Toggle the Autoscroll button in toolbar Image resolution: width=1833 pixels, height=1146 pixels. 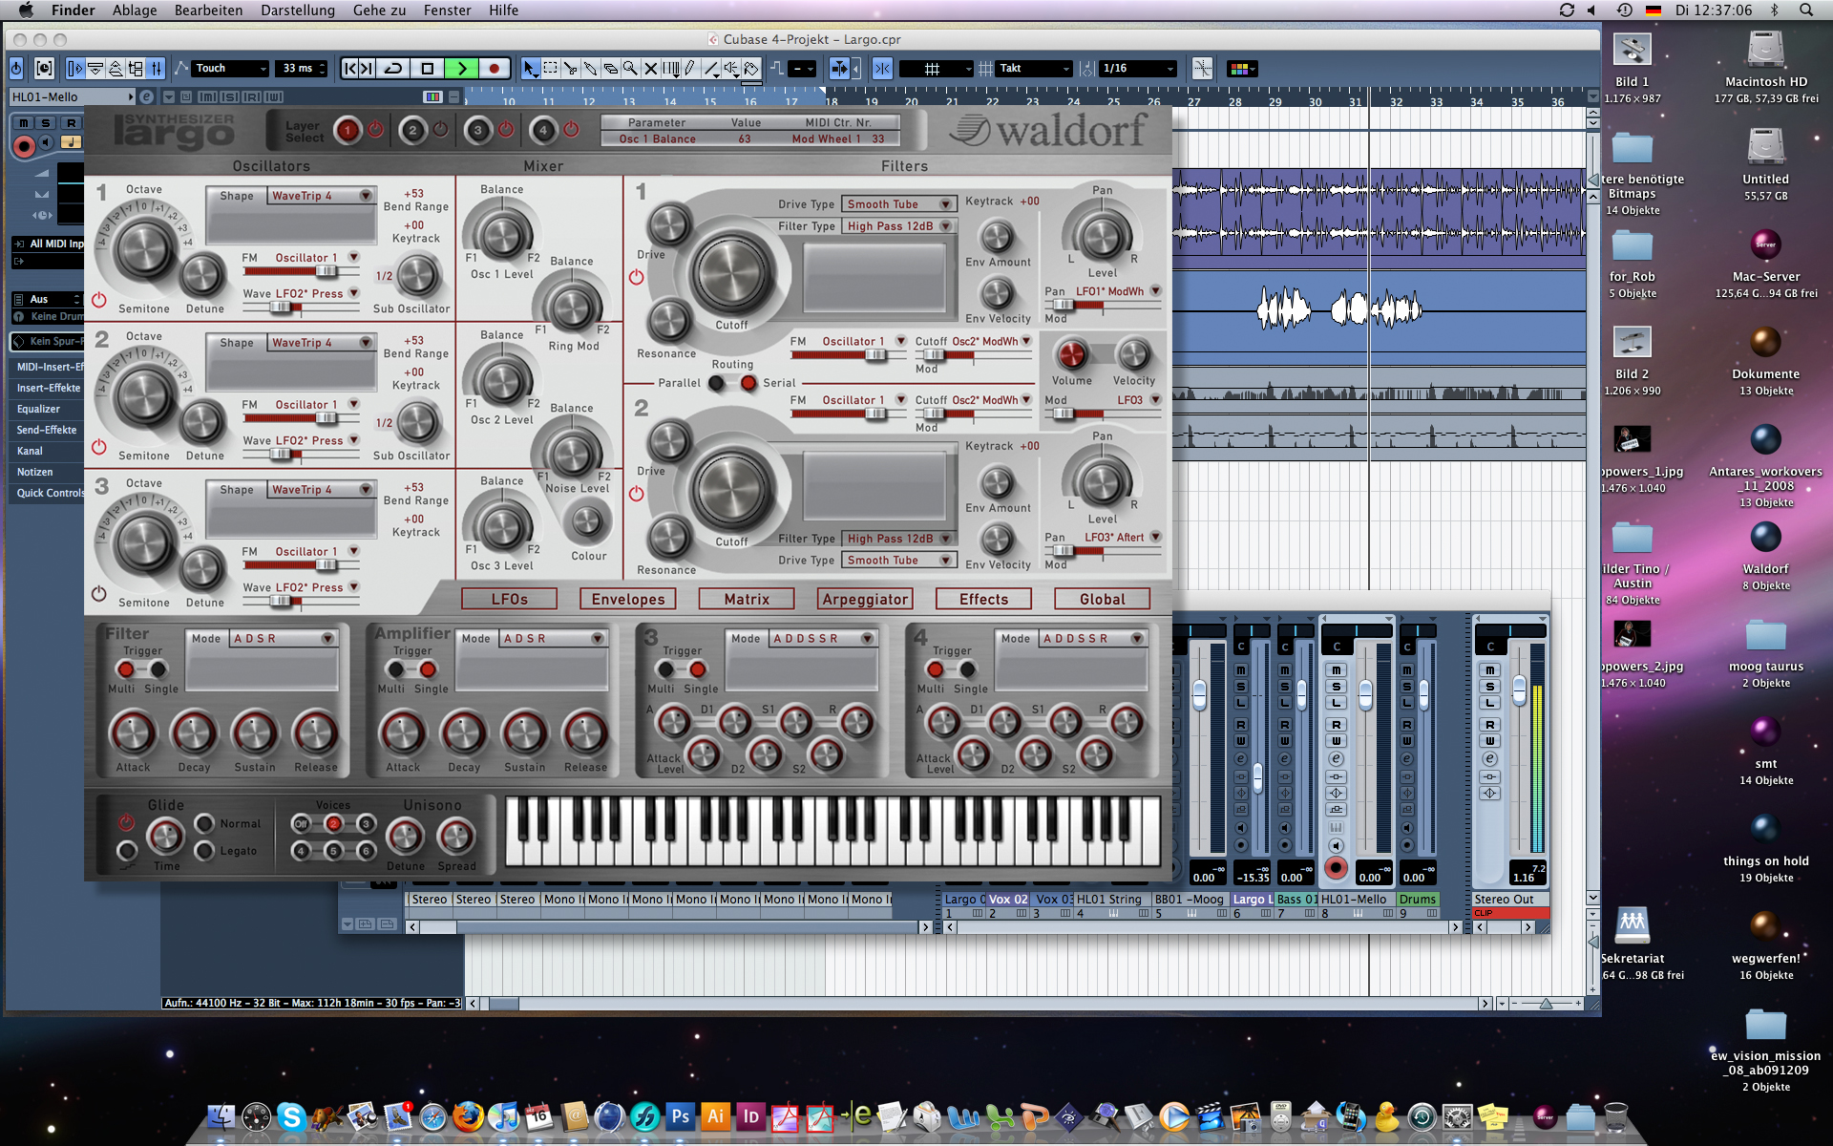pyautogui.click(x=839, y=69)
